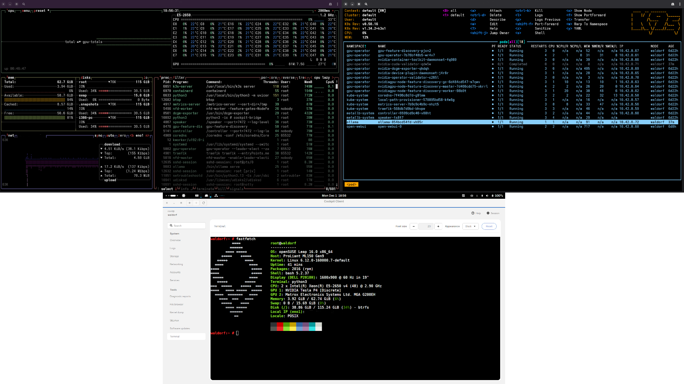Click the volume icon in top bar
Image resolution: width=684 pixels, height=384 pixels.
point(487,196)
